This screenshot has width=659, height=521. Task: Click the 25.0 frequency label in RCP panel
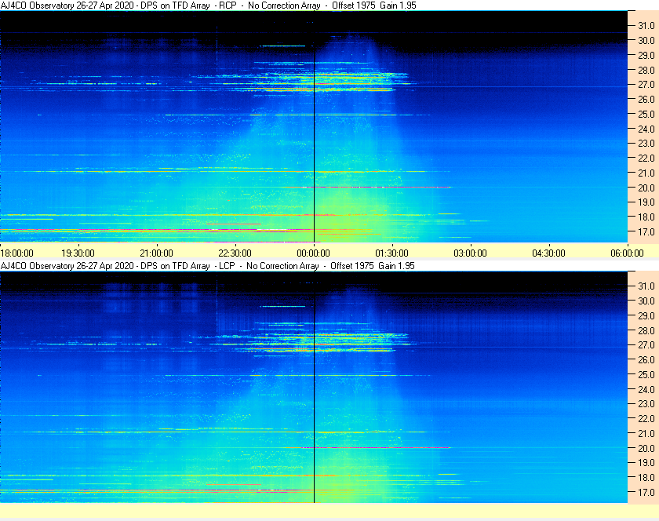[646, 114]
